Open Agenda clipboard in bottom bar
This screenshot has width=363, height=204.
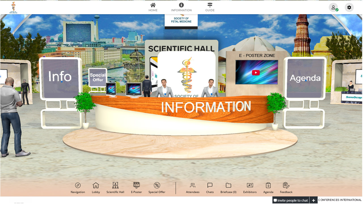pos(268,188)
